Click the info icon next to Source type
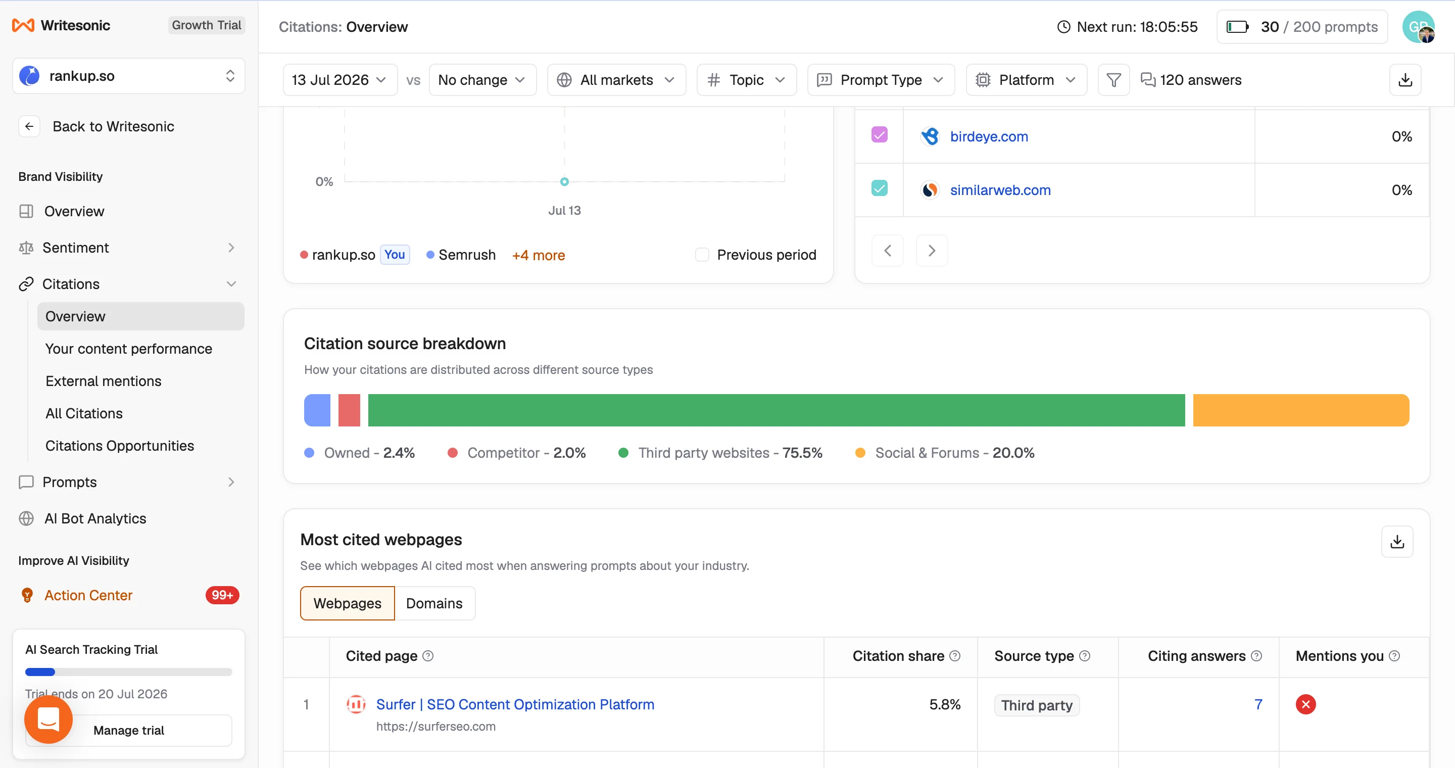This screenshot has width=1455, height=768. click(x=1085, y=656)
